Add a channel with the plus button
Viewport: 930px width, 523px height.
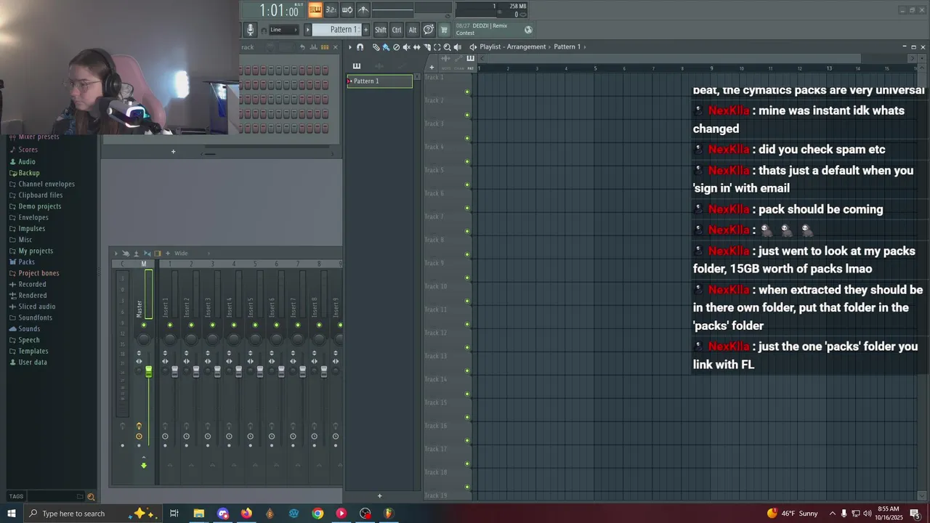173,151
